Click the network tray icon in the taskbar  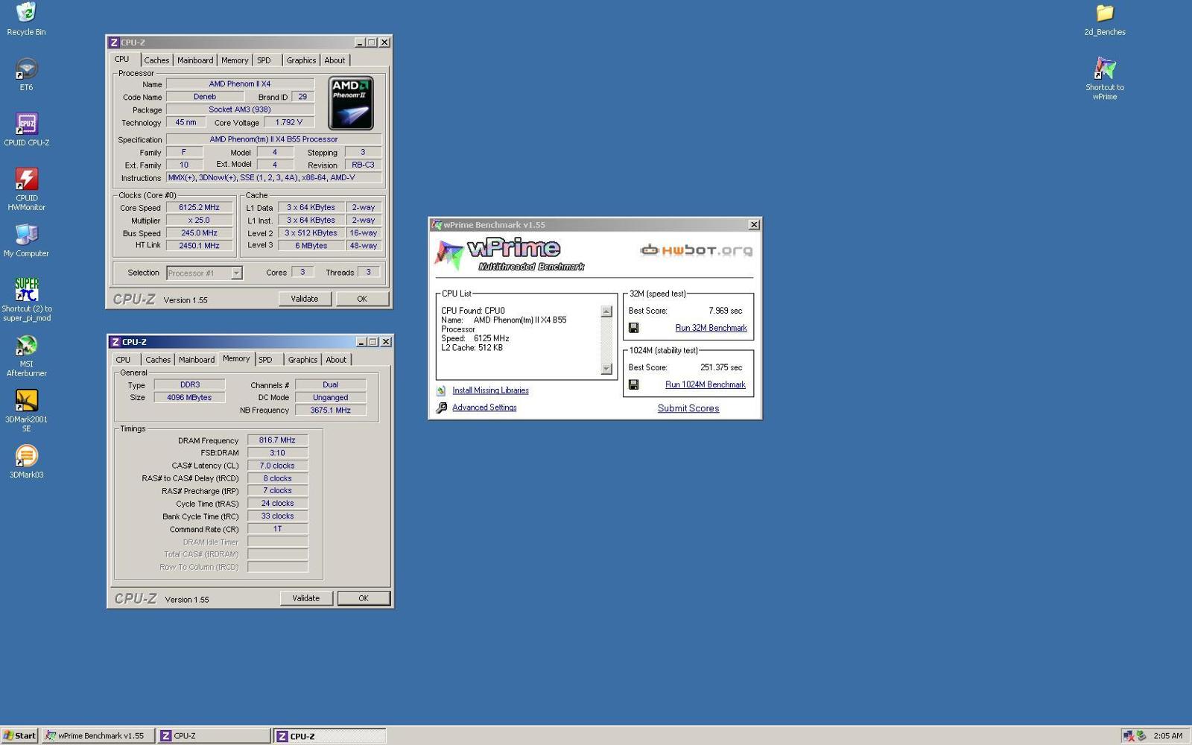point(1129,735)
